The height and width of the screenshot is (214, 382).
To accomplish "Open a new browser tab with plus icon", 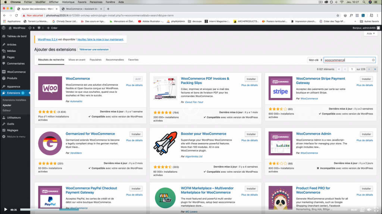I will pyautogui.click(x=108, y=9).
